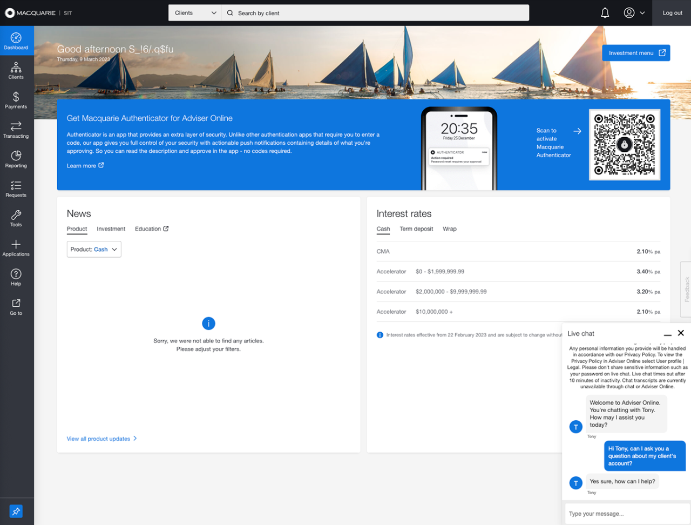
Task: Open View all product updates link
Action: [102, 439]
